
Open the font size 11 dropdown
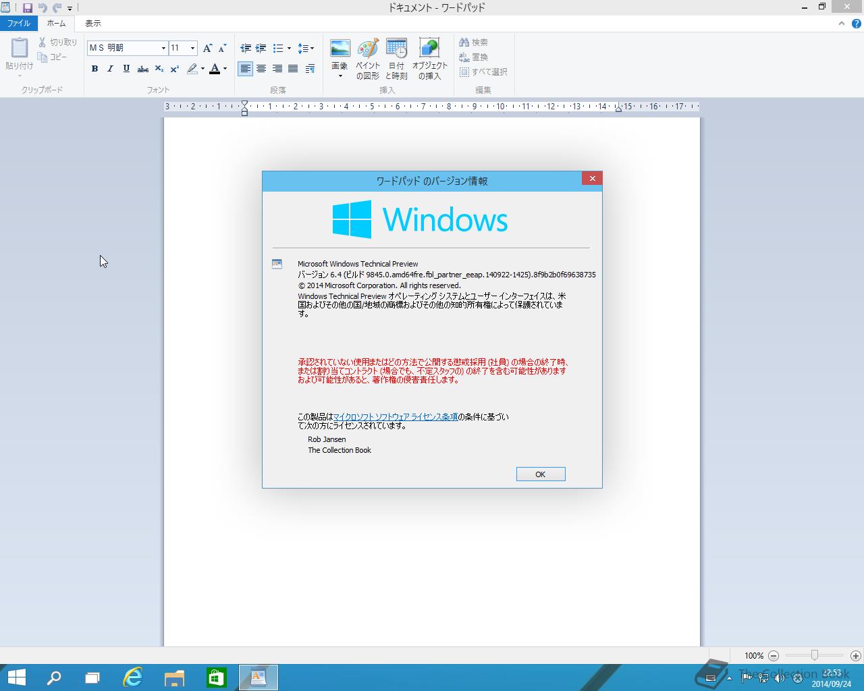pos(192,48)
